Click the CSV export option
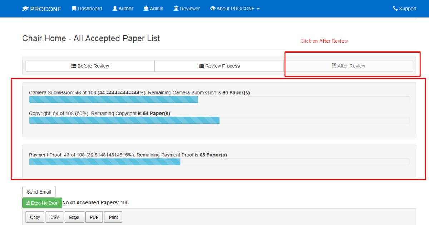Screen dimensions: 429x225 click(54, 217)
